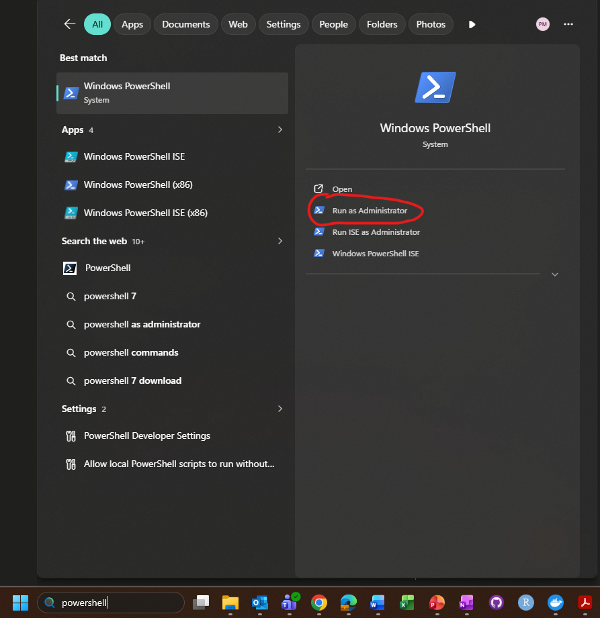Open PowerShell Developer Settings

coord(172,436)
